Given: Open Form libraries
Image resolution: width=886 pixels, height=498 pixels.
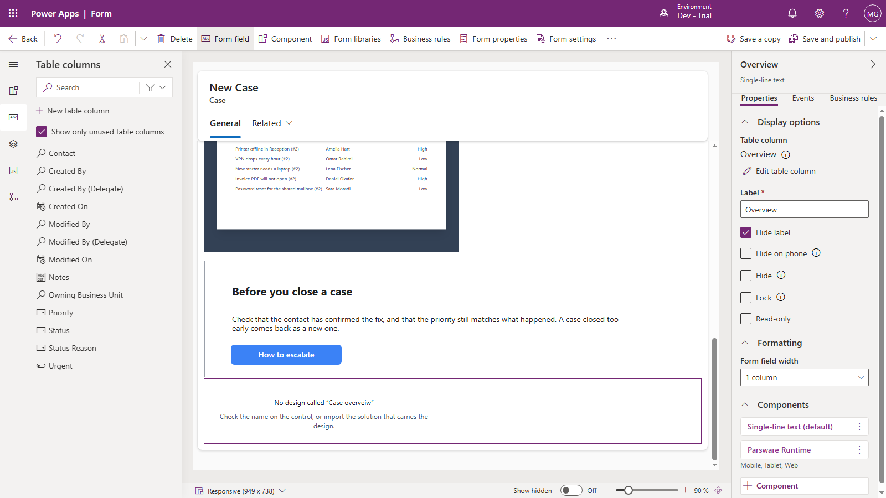Looking at the screenshot, I should point(351,39).
